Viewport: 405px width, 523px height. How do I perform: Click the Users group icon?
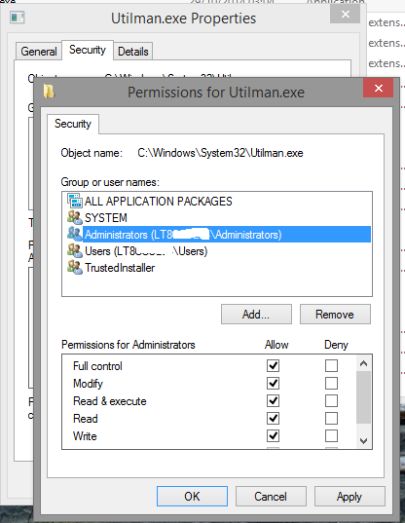tap(75, 251)
